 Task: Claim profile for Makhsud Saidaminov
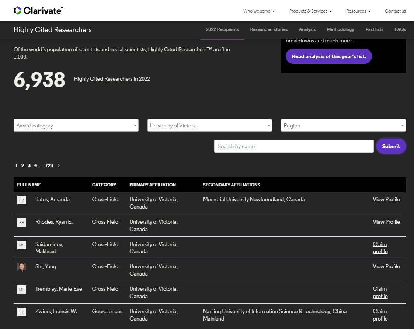click(380, 248)
